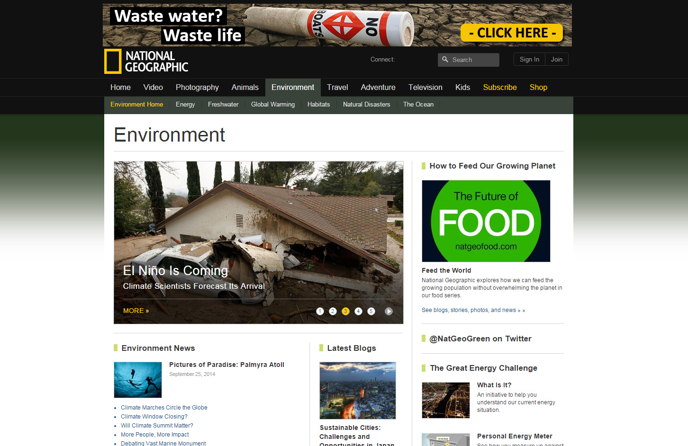Open Pictures of Paradise: Palmyra Atoll
The height and width of the screenshot is (446, 688).
pyautogui.click(x=226, y=365)
